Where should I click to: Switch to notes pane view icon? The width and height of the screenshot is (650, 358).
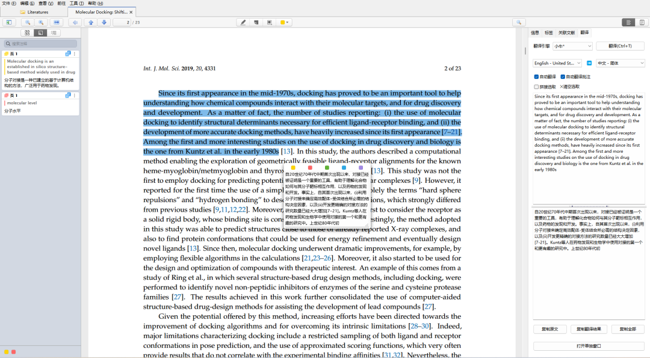642,22
